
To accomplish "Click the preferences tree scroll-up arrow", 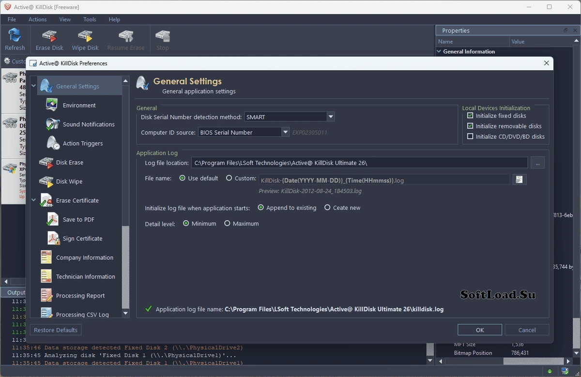I will [x=125, y=81].
